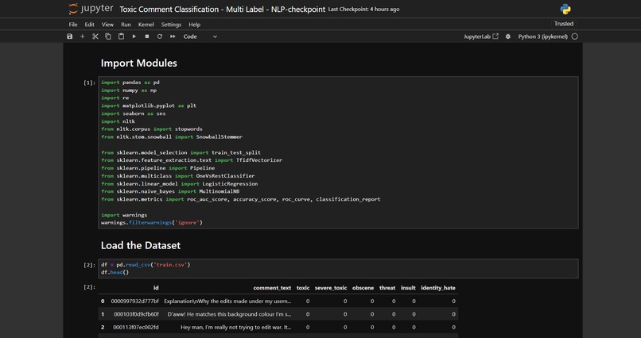This screenshot has height=338, width=641.
Task: Switch kernel via Python 3 (ipykernel)
Action: pos(542,36)
